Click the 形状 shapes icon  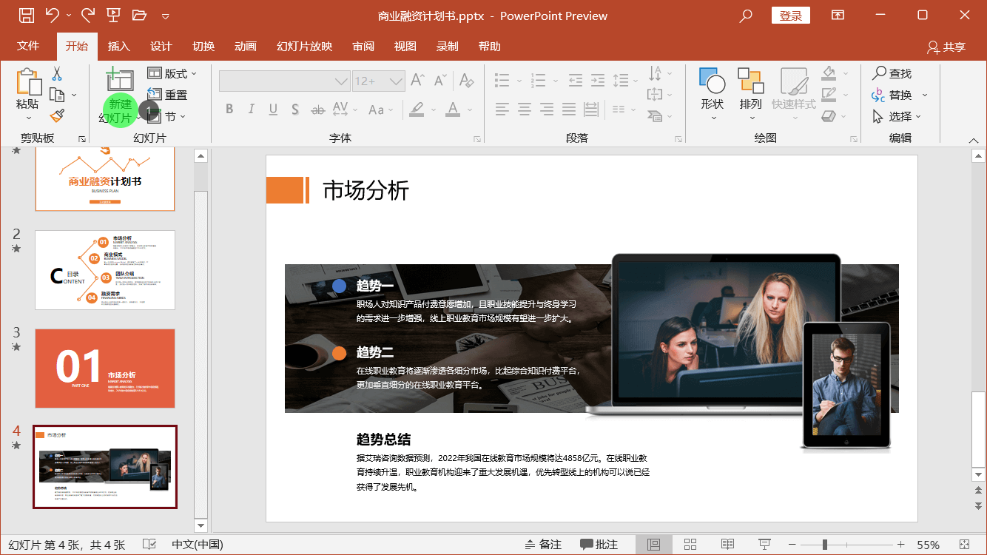tap(712, 81)
